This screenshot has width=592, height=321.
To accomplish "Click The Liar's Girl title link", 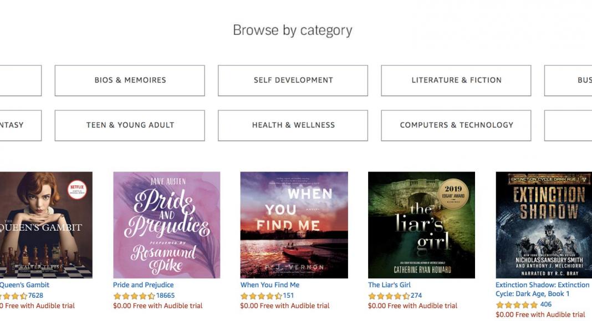I will [389, 285].
